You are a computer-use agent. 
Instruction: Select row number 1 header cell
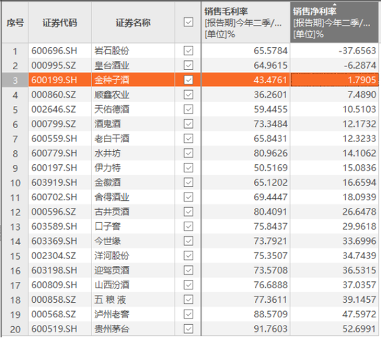15,51
